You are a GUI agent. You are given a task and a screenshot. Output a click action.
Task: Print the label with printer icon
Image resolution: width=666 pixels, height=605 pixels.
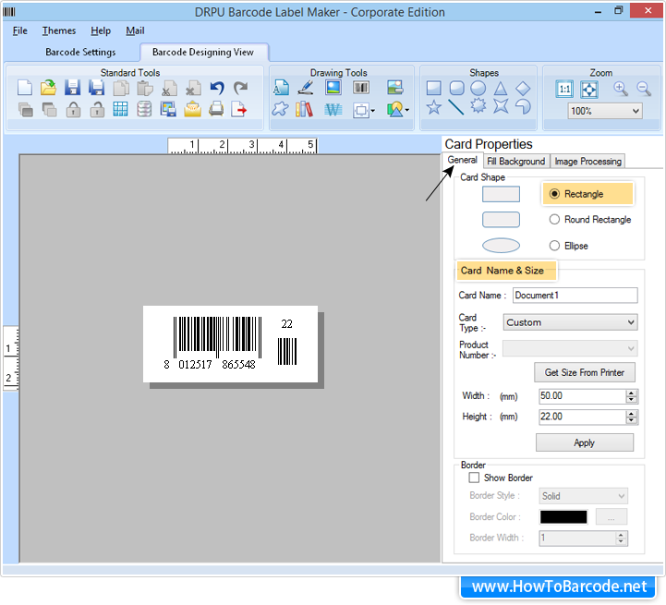point(216,110)
